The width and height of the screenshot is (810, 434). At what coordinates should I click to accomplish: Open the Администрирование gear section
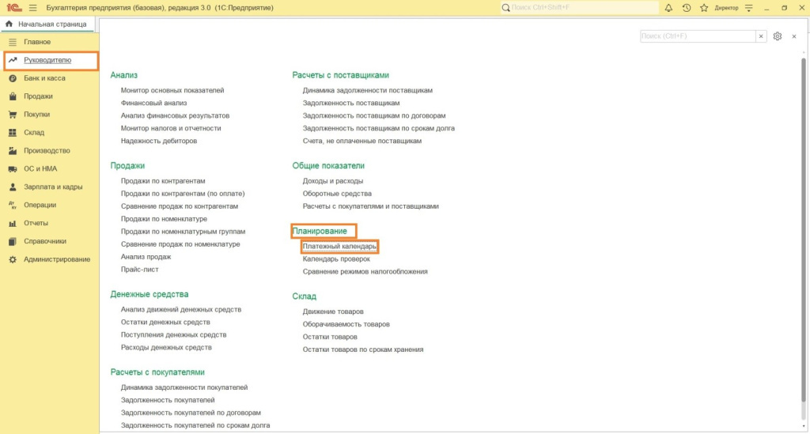[56, 259]
